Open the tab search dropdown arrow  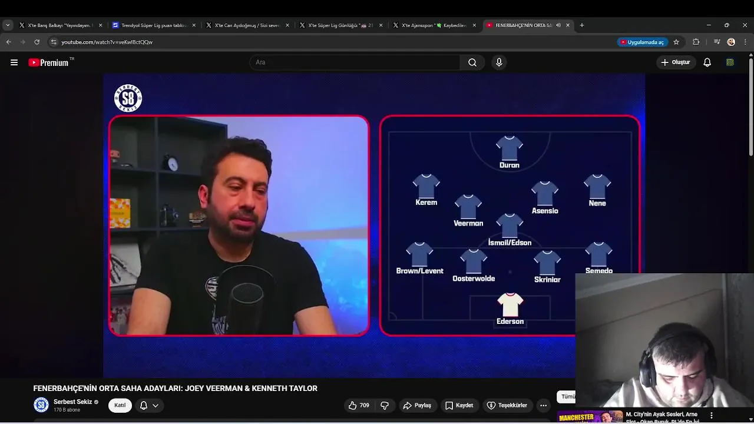[x=8, y=25]
